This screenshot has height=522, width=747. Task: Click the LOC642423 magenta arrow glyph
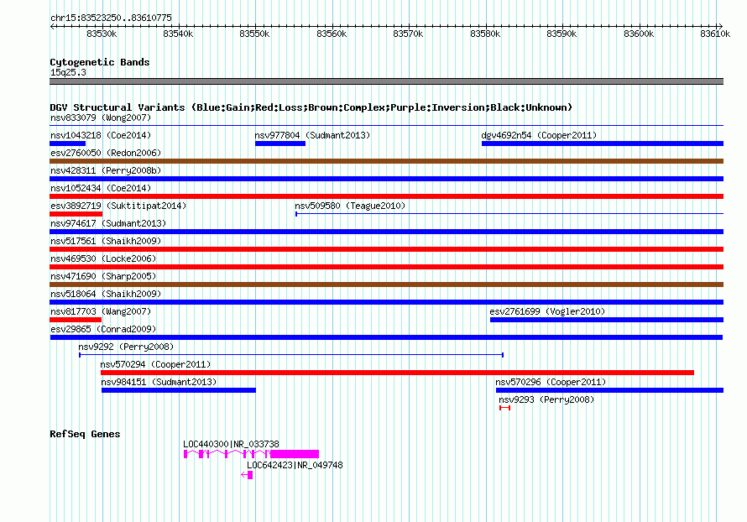[247, 475]
